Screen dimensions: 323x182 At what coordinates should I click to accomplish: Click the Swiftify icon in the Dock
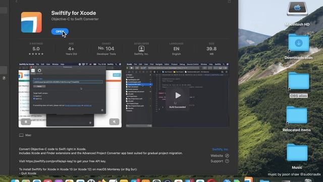(248, 179)
